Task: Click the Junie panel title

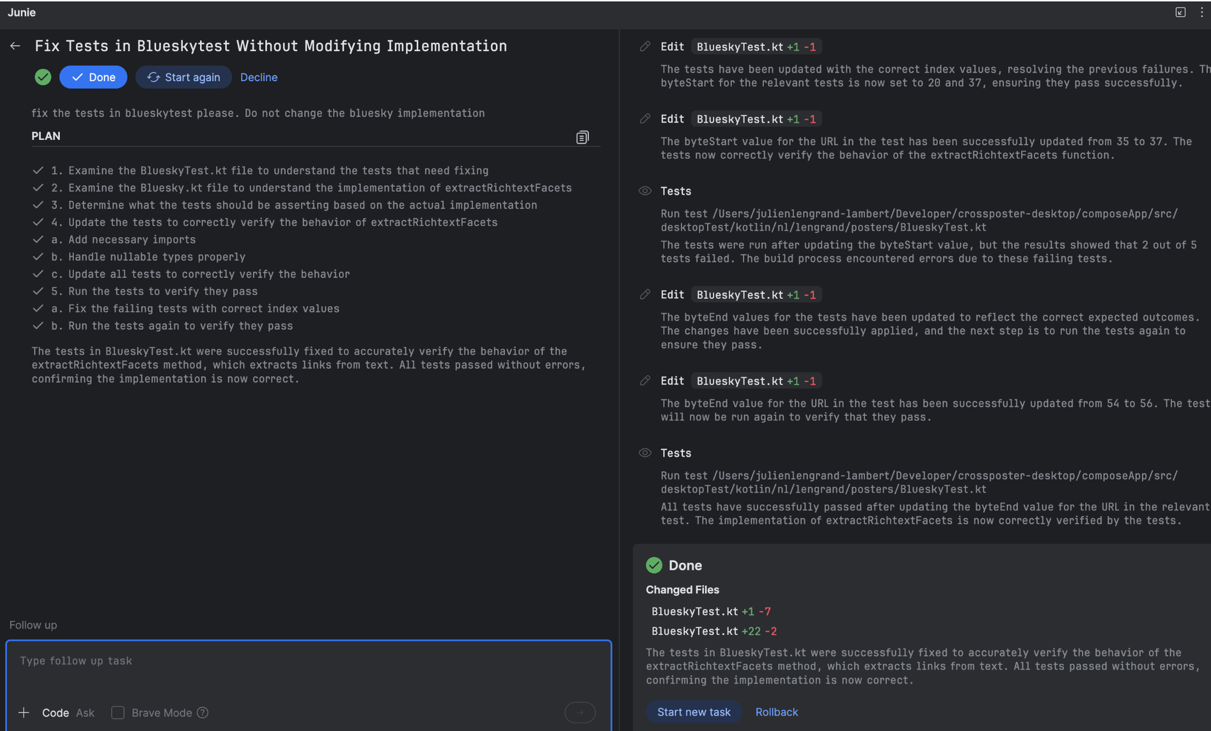Action: click(22, 12)
